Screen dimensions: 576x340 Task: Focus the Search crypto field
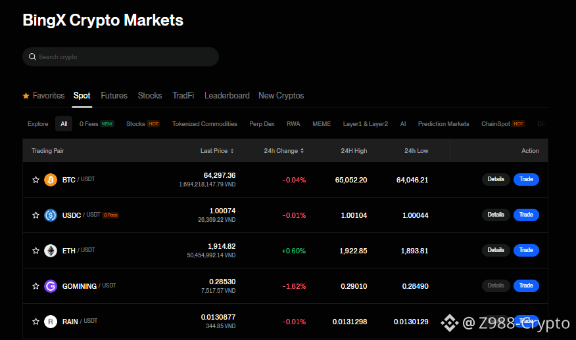pyautogui.click(x=120, y=57)
